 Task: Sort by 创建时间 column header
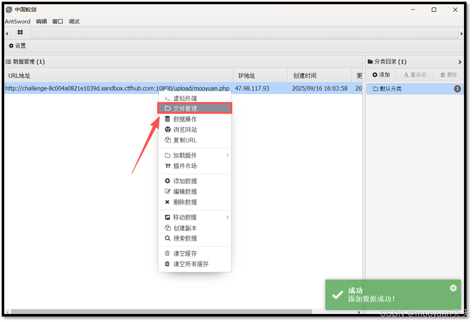(x=320, y=76)
